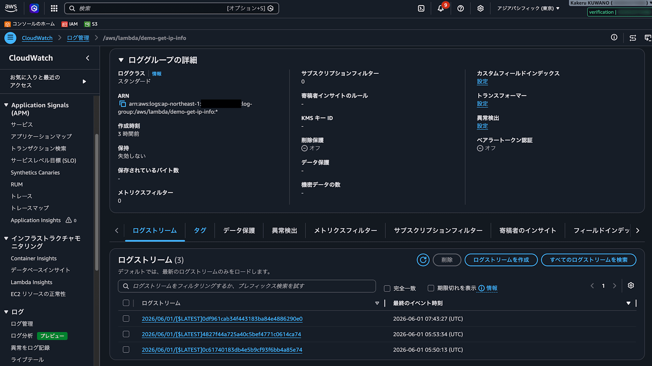Go to next page of log streams
The image size is (652, 366).
point(615,286)
